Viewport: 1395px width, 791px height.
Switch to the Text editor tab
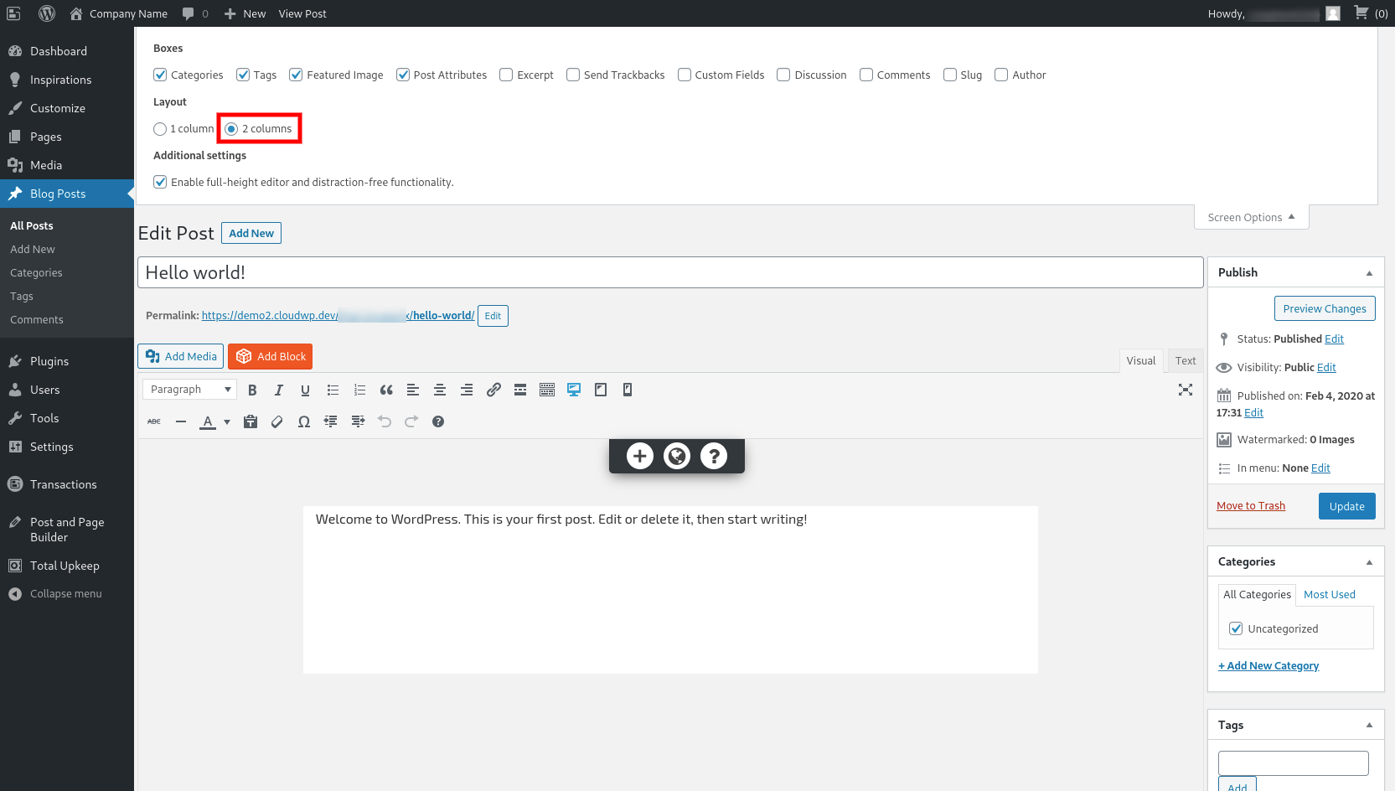(x=1185, y=361)
